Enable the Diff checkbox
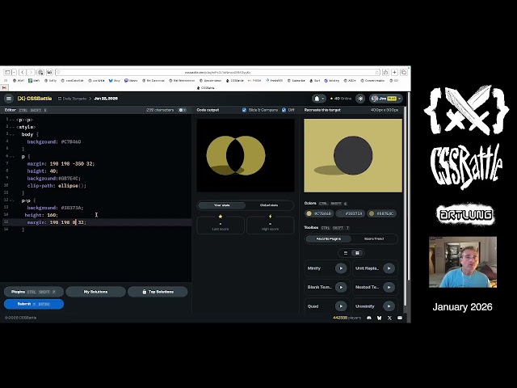The height and width of the screenshot is (388, 517). [282, 110]
